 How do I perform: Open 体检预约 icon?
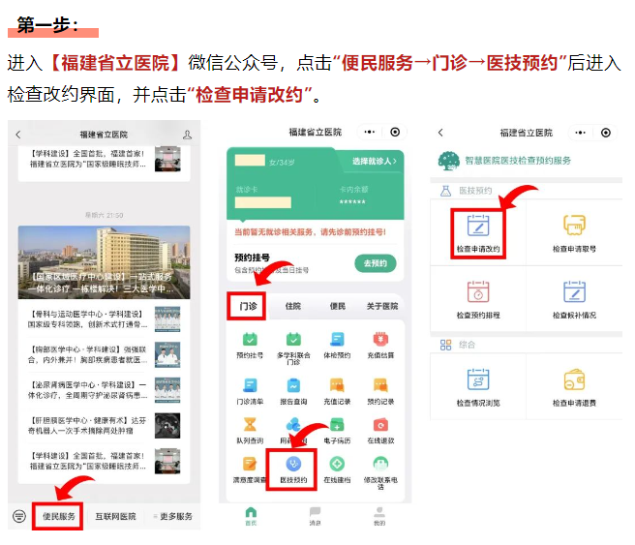(336, 340)
